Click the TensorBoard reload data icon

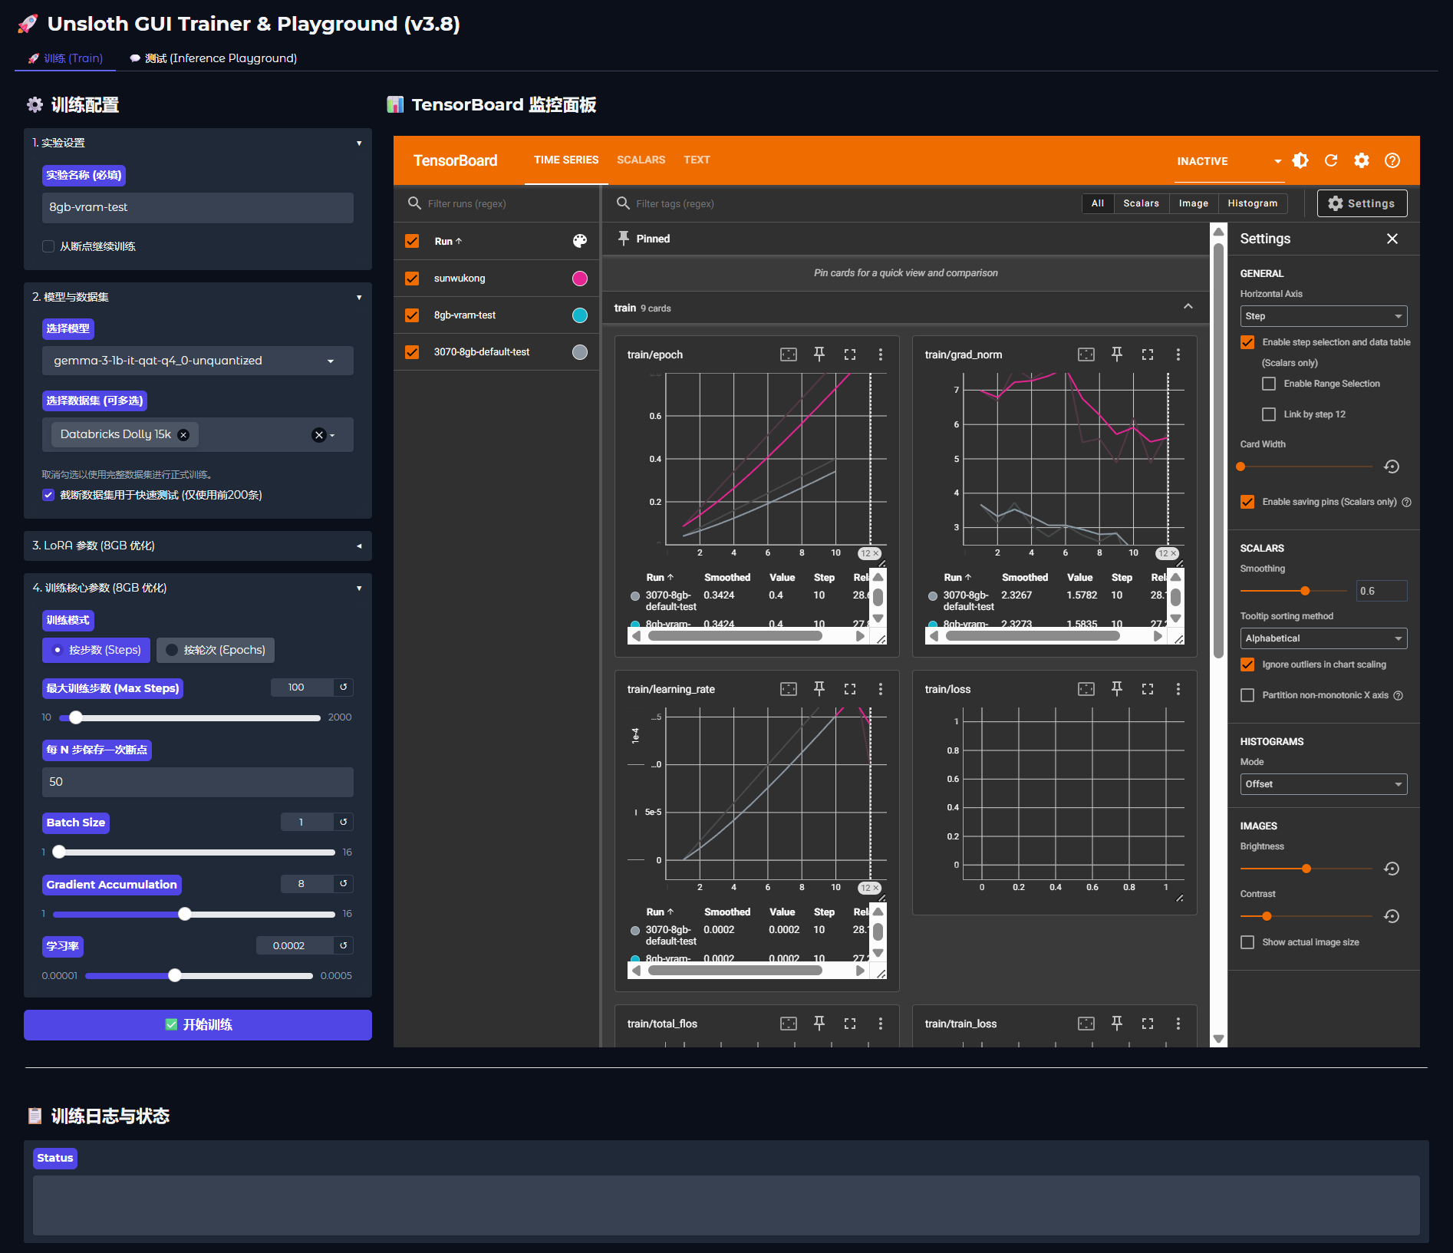(1331, 160)
